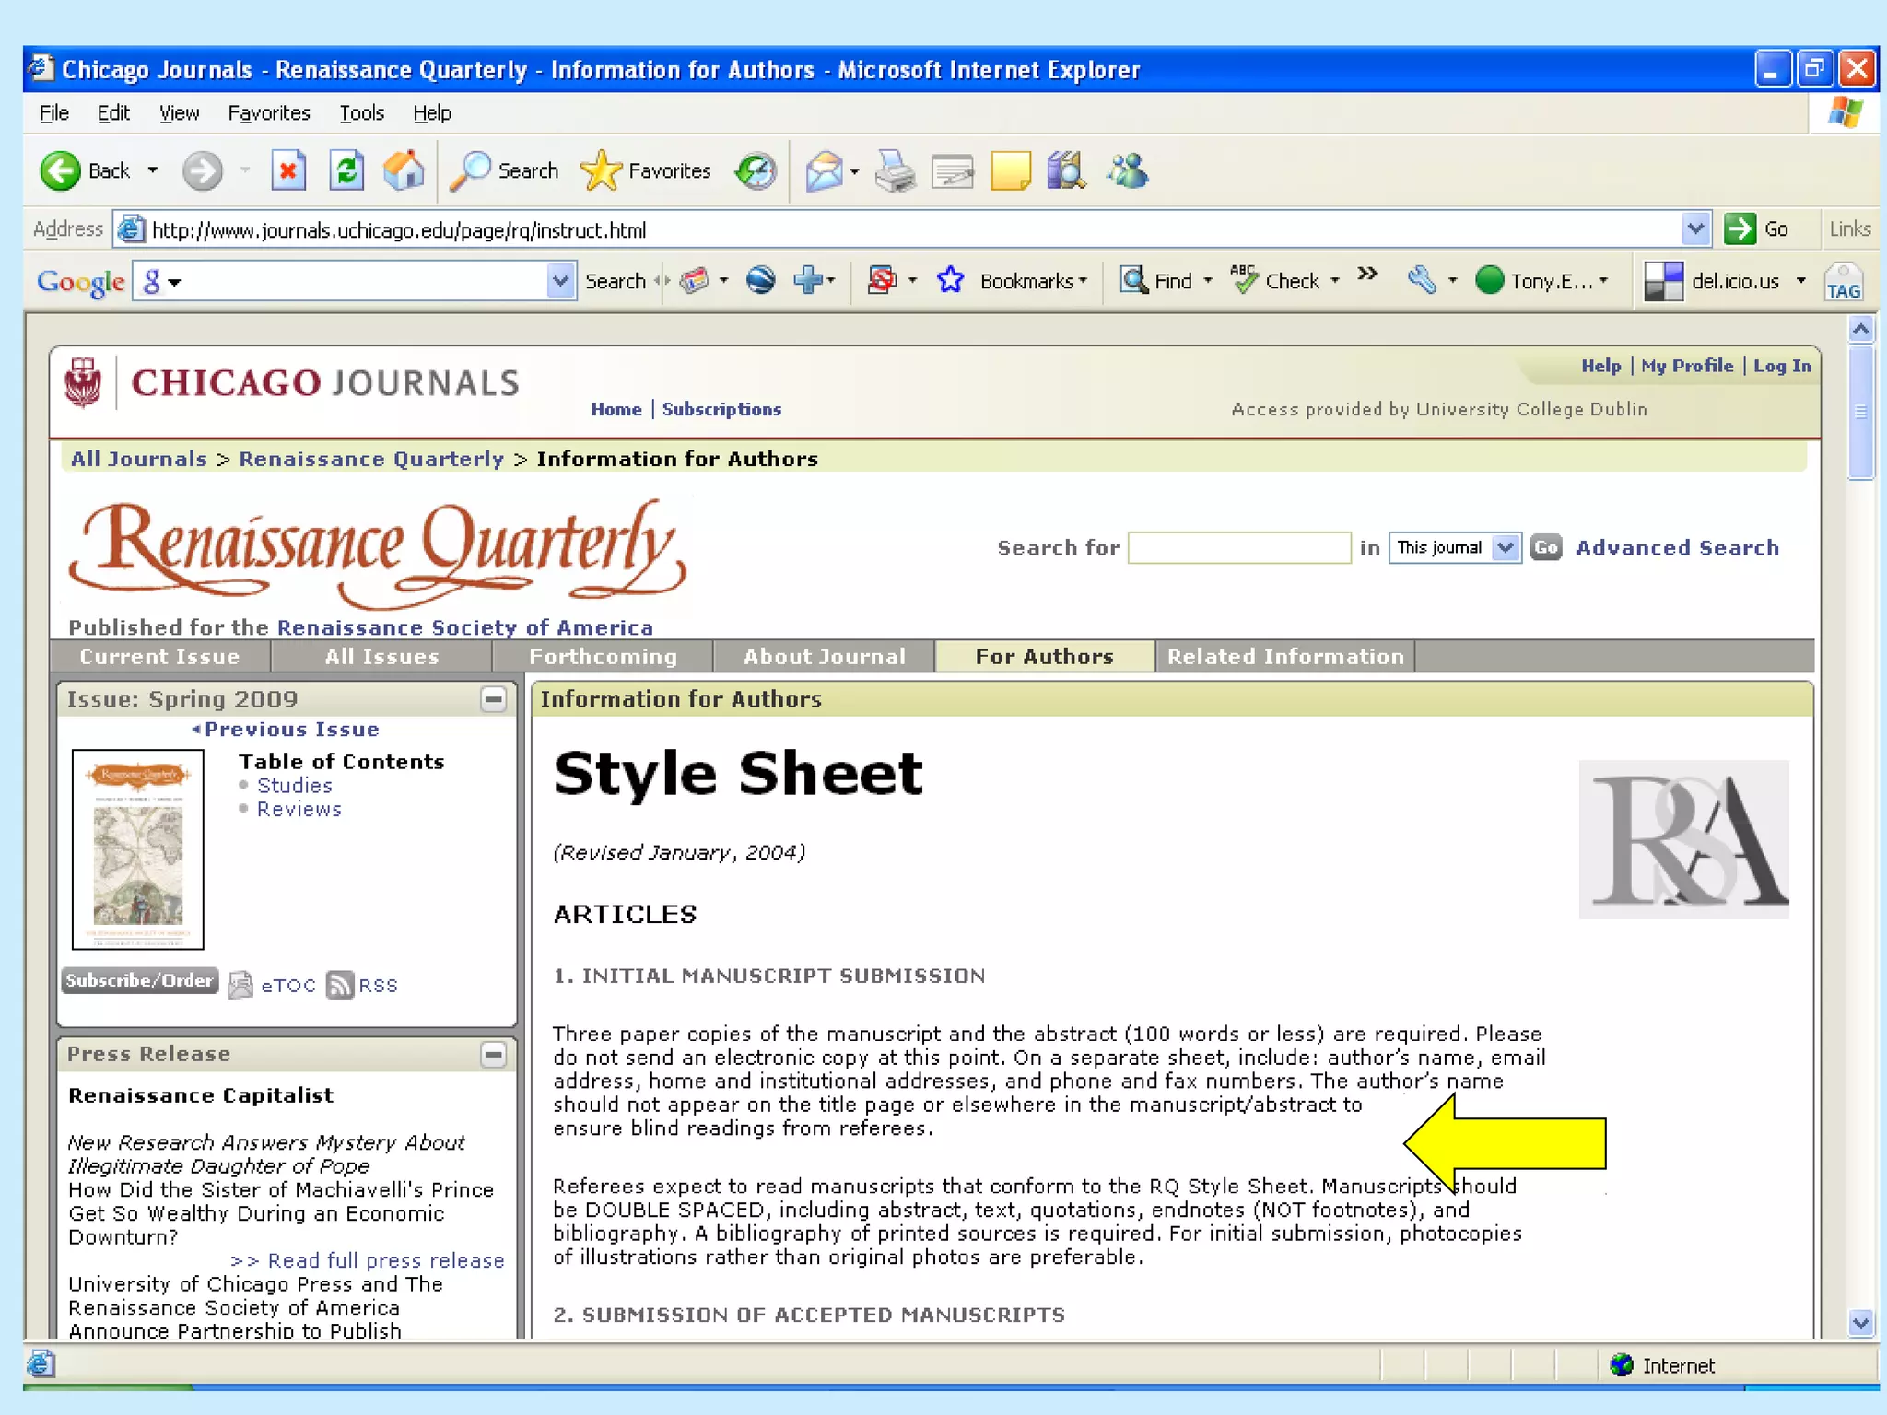The image size is (1887, 1415).
Task: Click the Home icon in the browser toolbar
Action: (404, 170)
